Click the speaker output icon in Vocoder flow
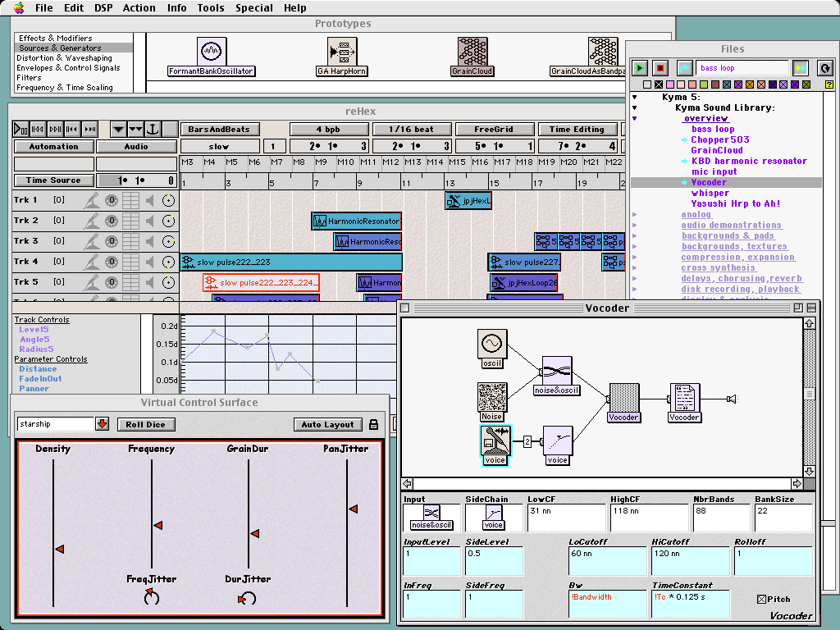 click(x=732, y=399)
